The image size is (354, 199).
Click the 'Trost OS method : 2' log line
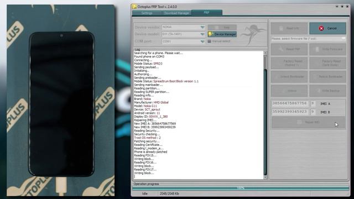(x=148, y=138)
